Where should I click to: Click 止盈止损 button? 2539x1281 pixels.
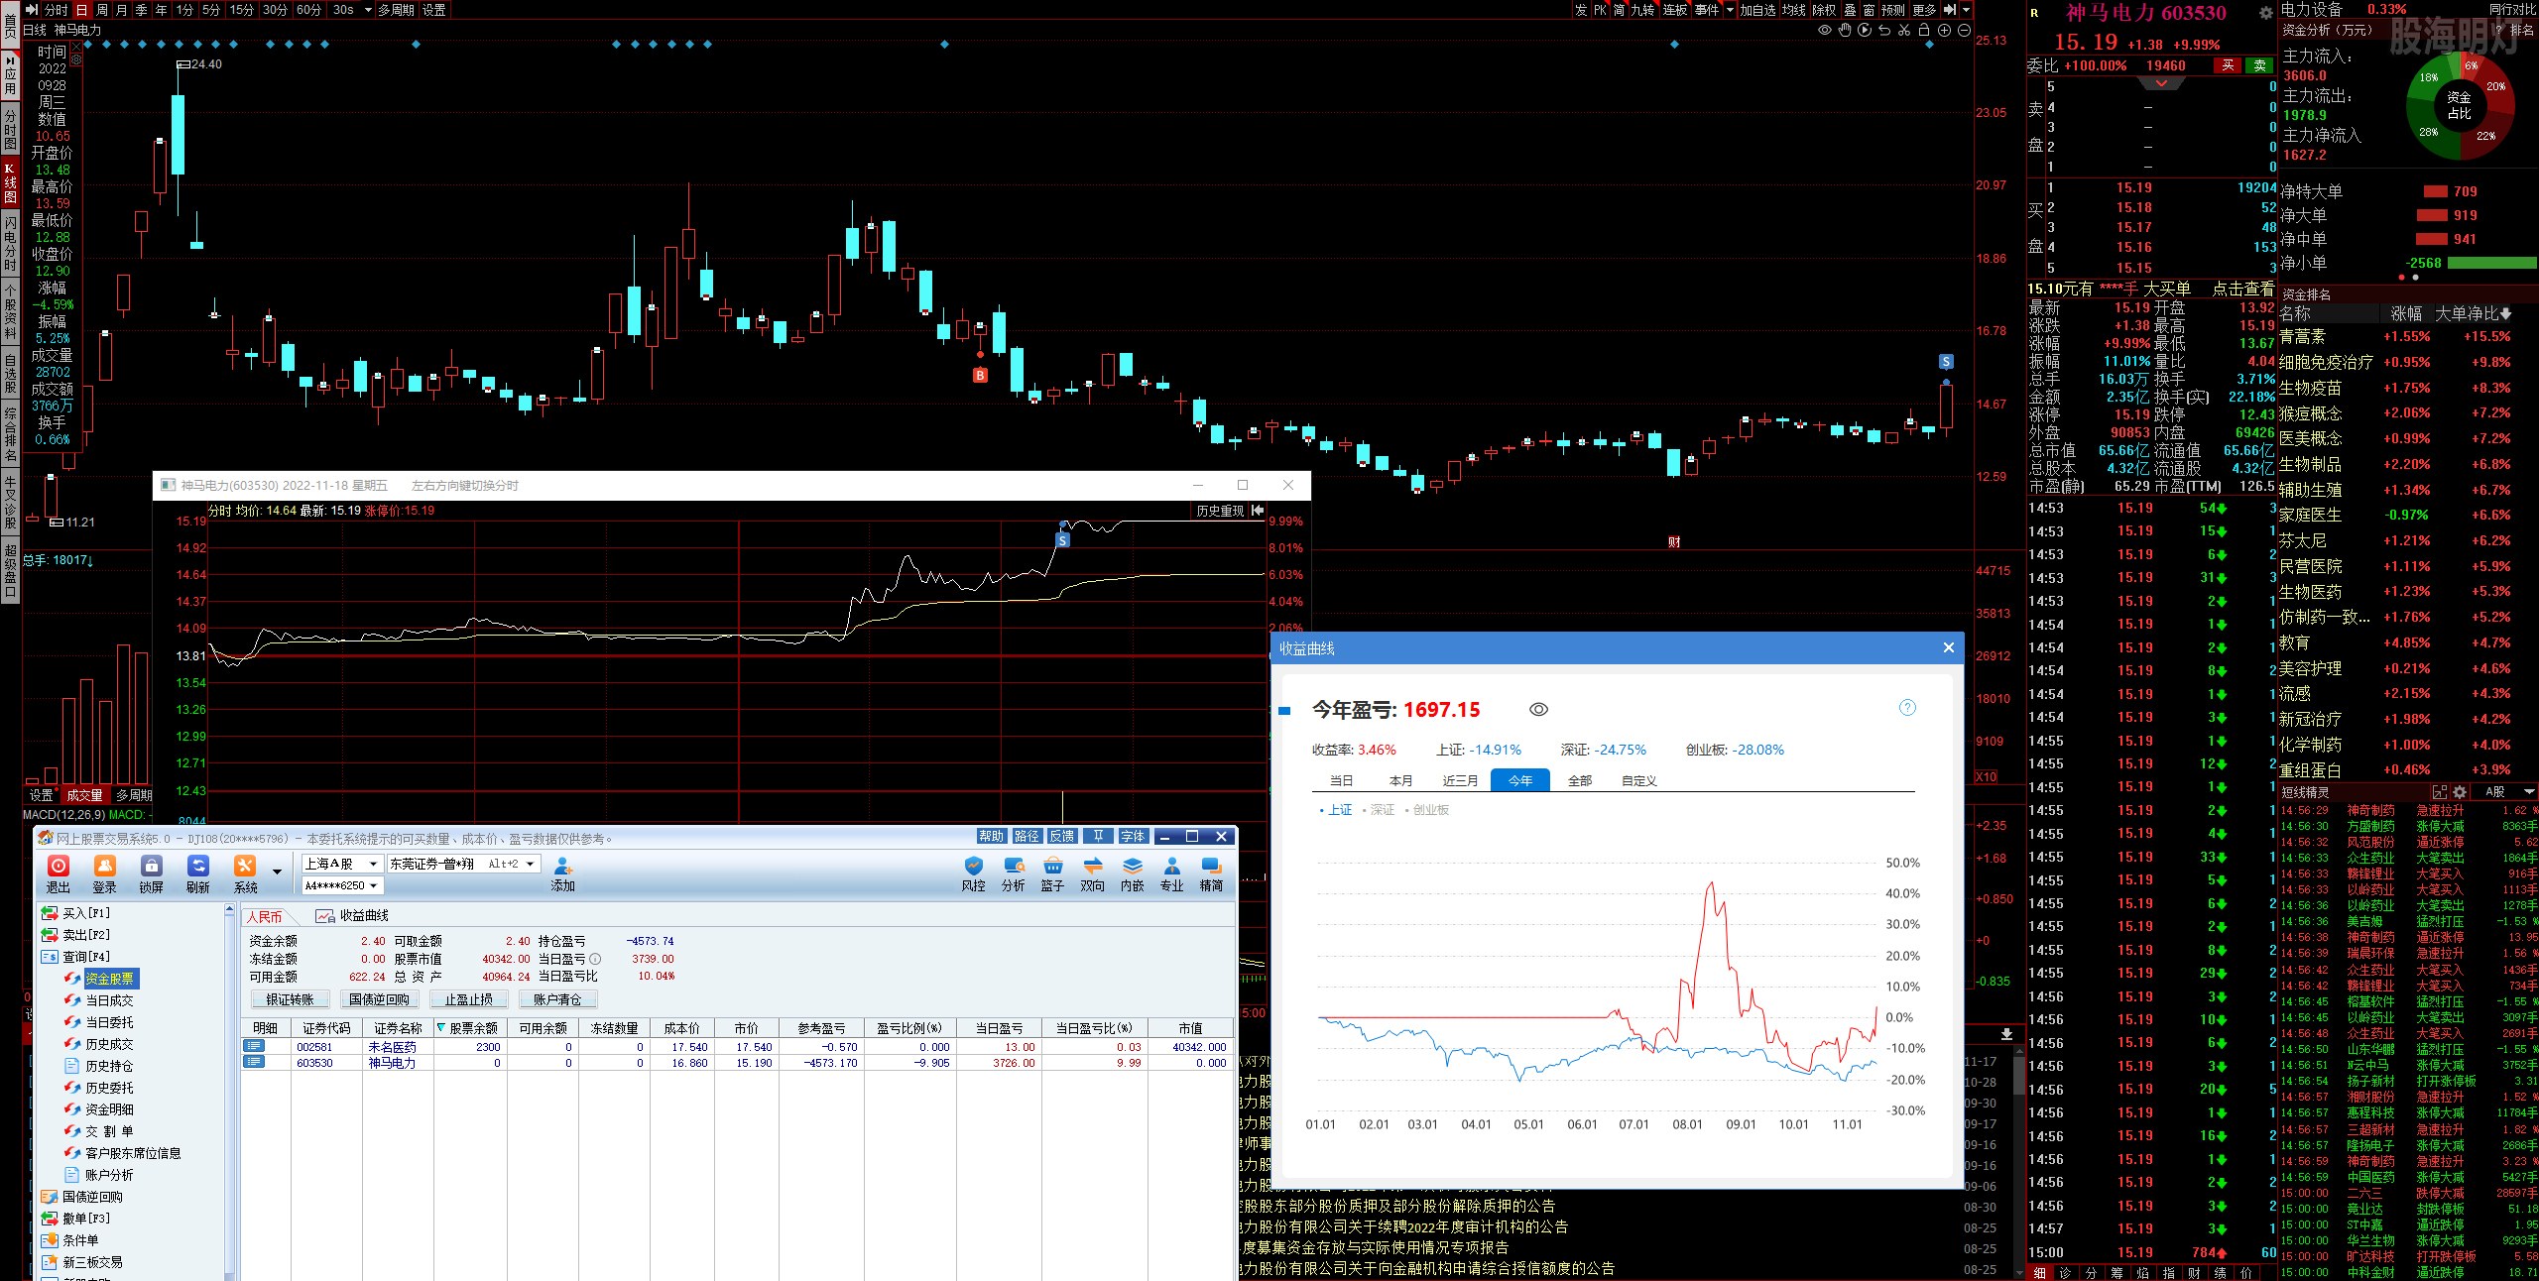[x=468, y=999]
